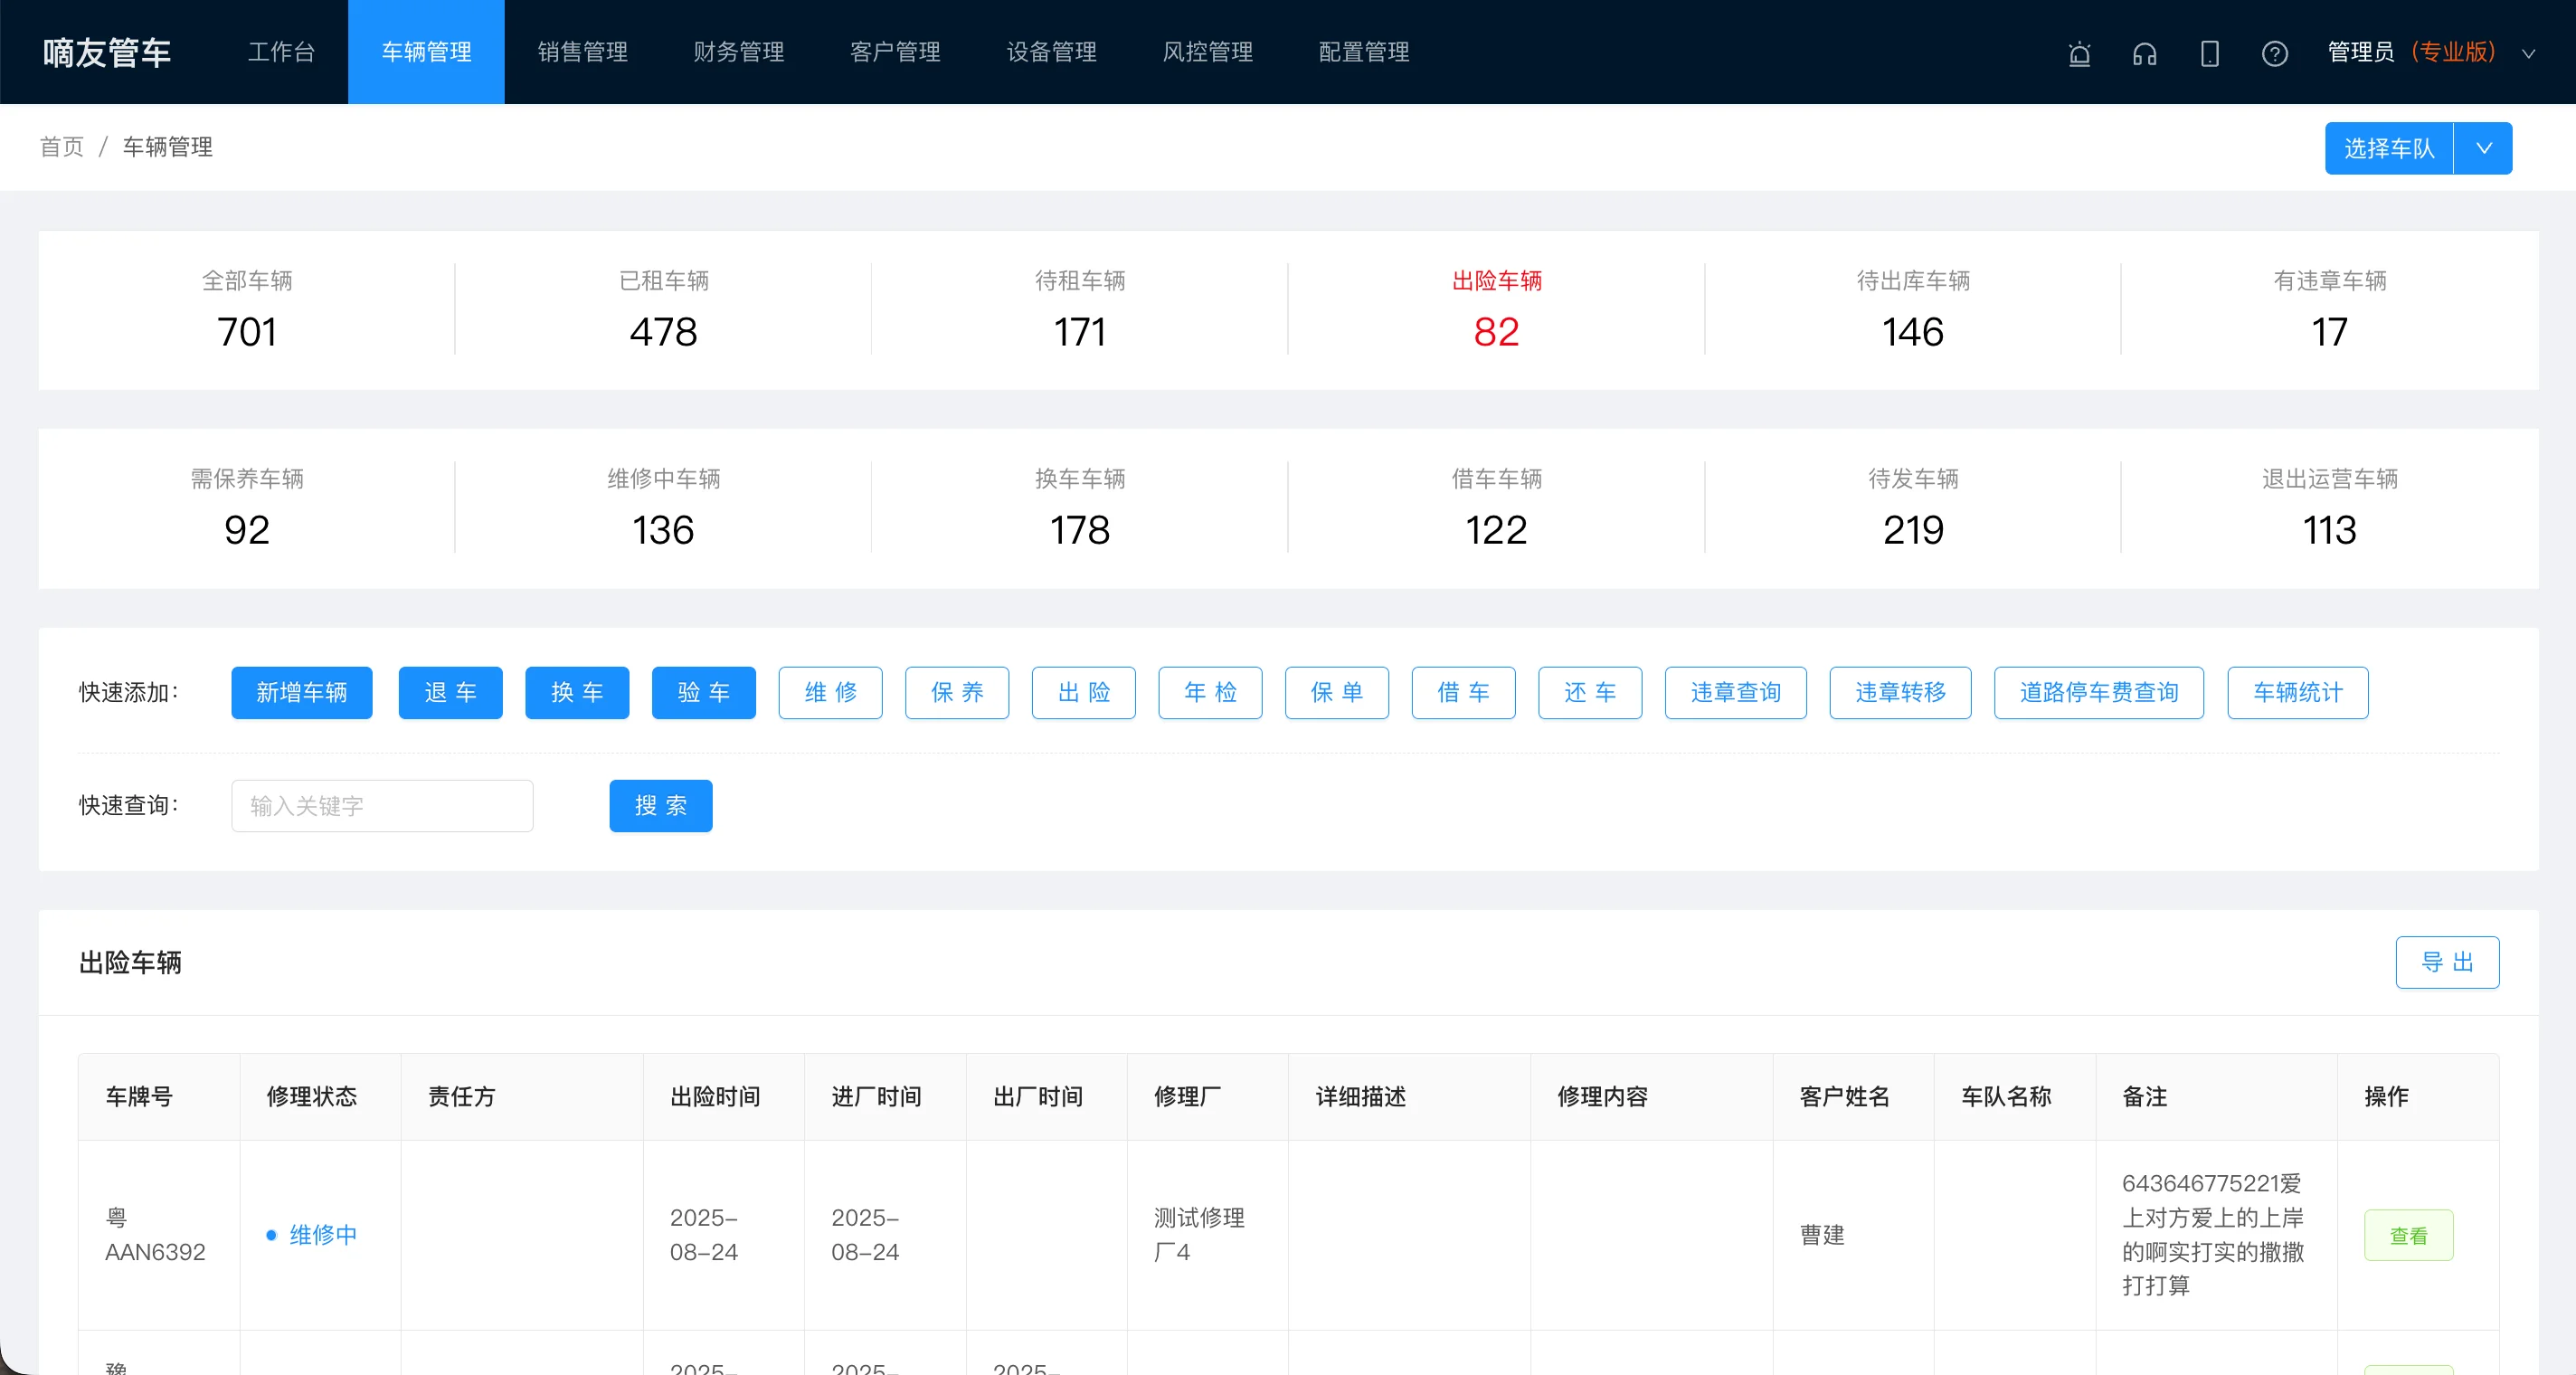2576x1375 pixels.
Task: Open the notification bell icon
Action: click(2079, 53)
